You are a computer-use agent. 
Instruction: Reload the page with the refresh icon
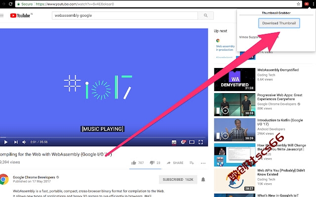click(10, 4)
